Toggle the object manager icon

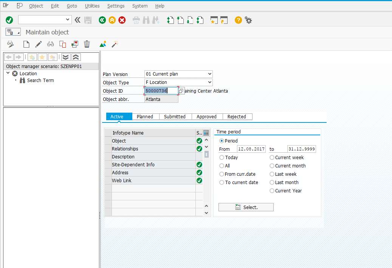[x=13, y=32]
